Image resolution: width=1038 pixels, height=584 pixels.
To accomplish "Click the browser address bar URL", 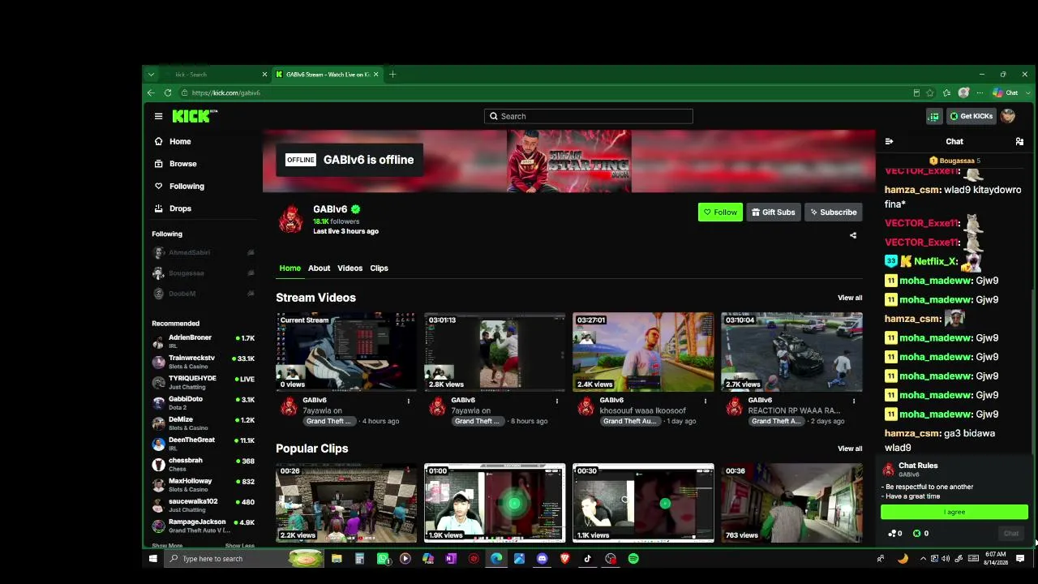I will point(226,92).
